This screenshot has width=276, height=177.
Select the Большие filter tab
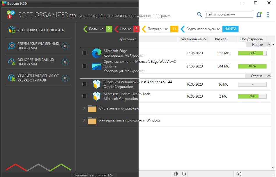[x=96, y=29]
